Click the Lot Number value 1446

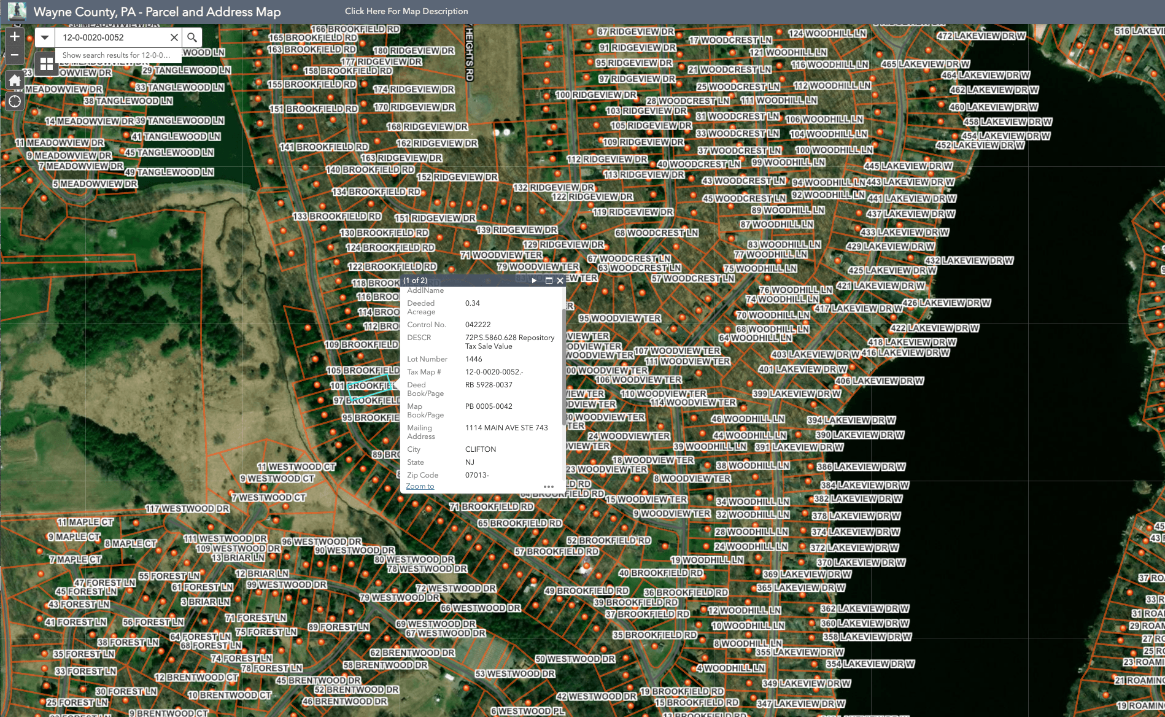pos(473,359)
